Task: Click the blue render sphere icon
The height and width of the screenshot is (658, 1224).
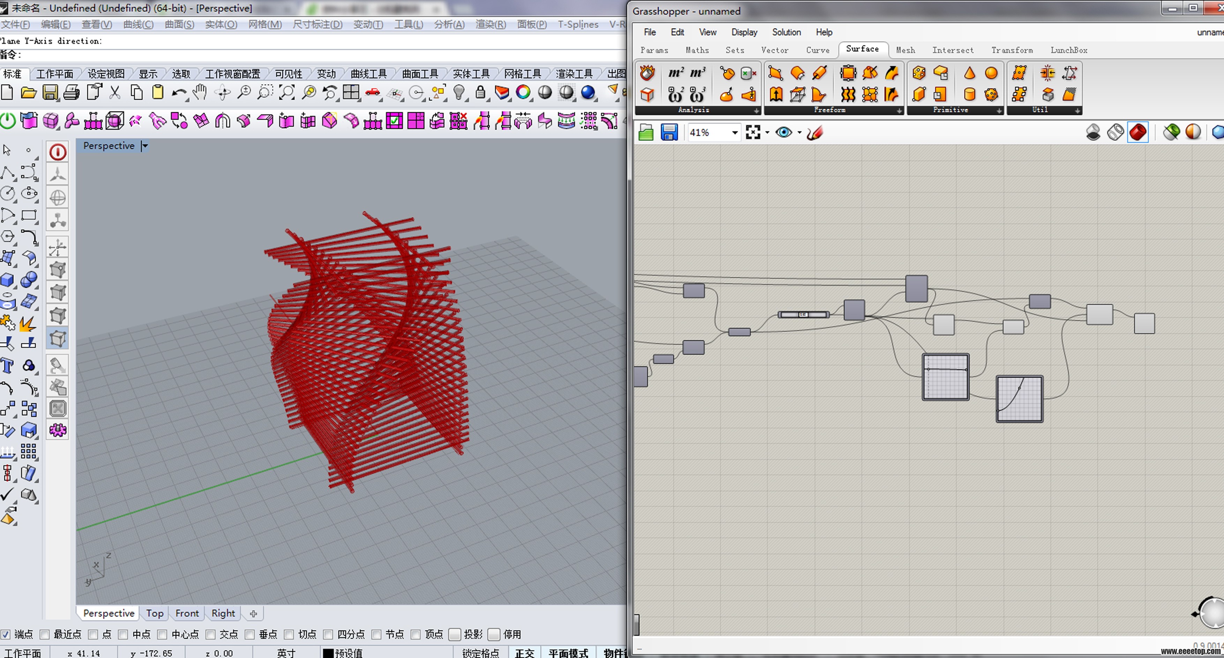Action: tap(588, 92)
